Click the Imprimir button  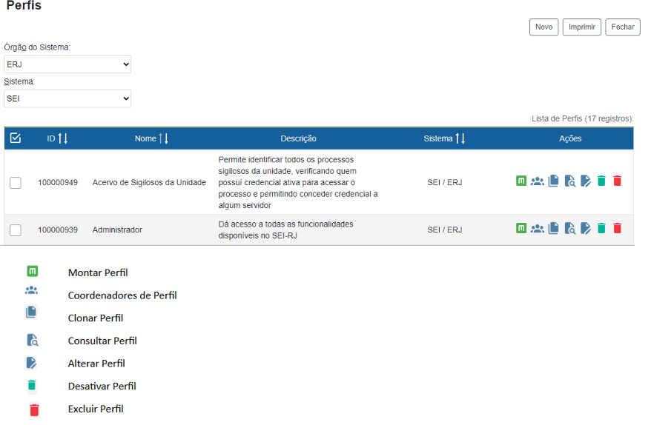tap(581, 27)
